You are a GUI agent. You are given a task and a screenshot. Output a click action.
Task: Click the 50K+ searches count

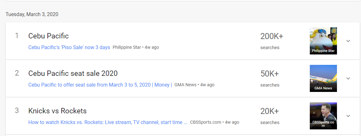coord(269,74)
